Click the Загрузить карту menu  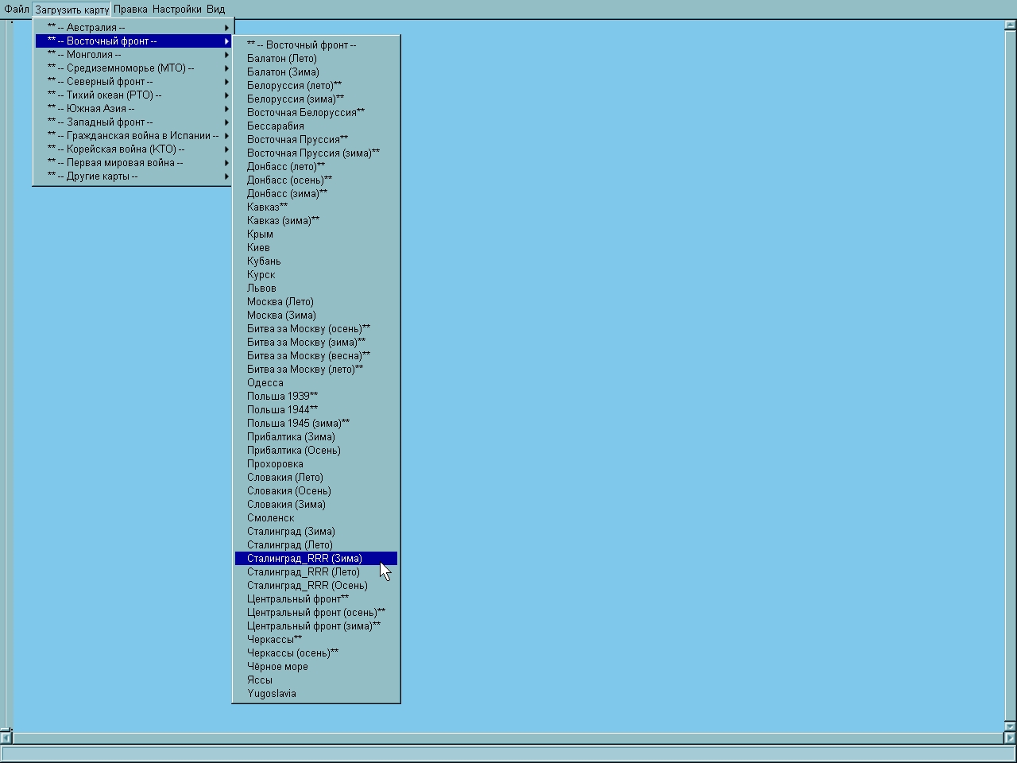pyautogui.click(x=72, y=10)
